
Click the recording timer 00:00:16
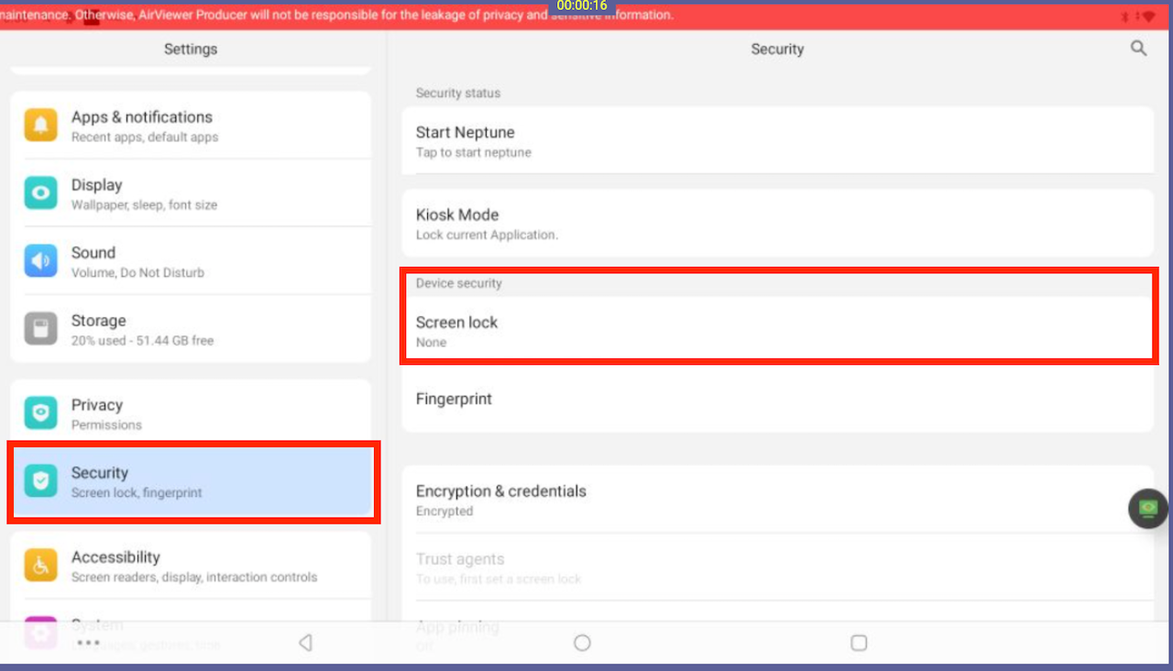[x=582, y=5]
